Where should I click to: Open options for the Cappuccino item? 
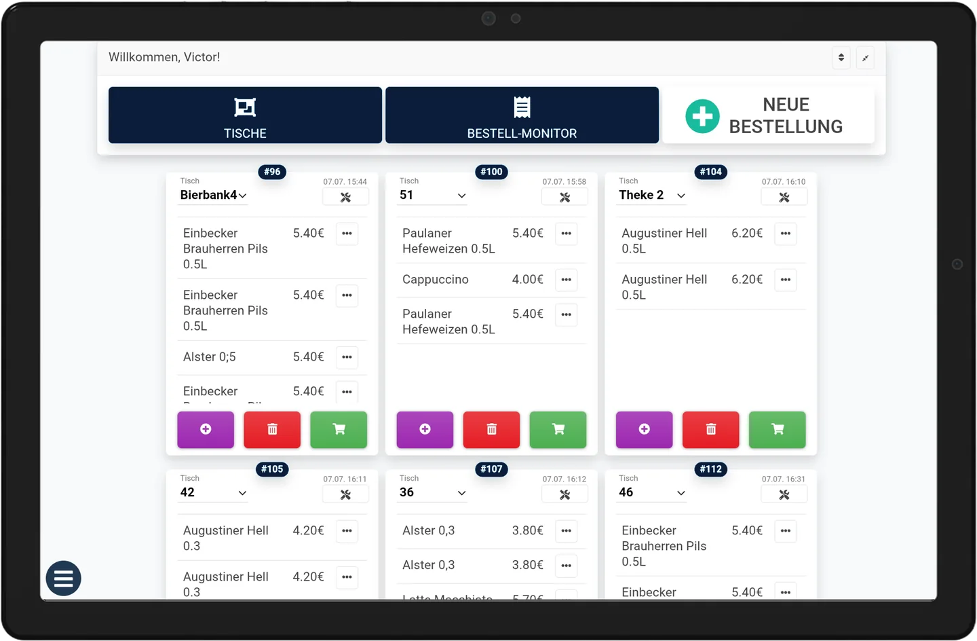(566, 280)
